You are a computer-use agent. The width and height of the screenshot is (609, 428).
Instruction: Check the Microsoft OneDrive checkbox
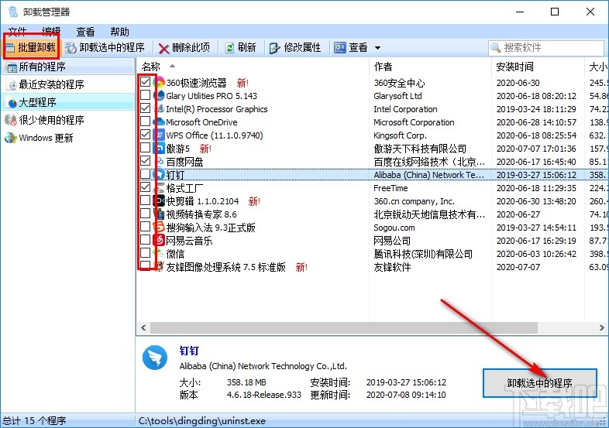pyautogui.click(x=145, y=122)
